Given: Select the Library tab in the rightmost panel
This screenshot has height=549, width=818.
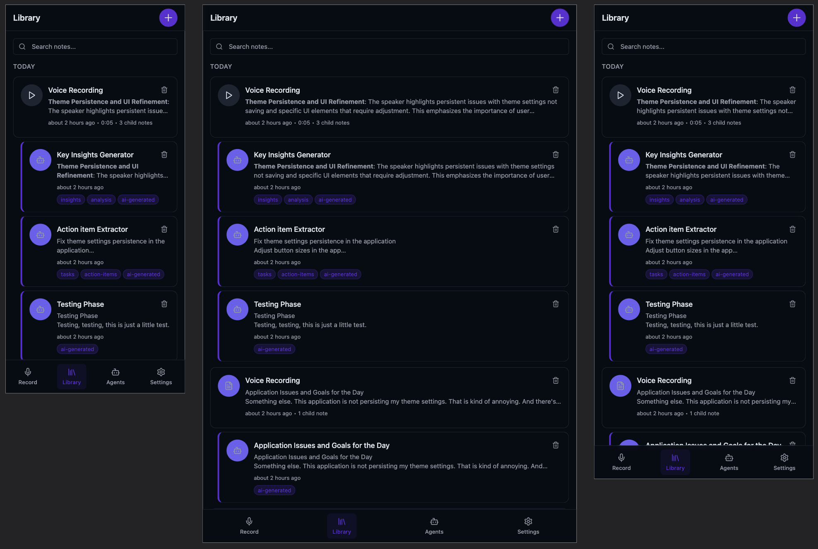Looking at the screenshot, I should 675,462.
